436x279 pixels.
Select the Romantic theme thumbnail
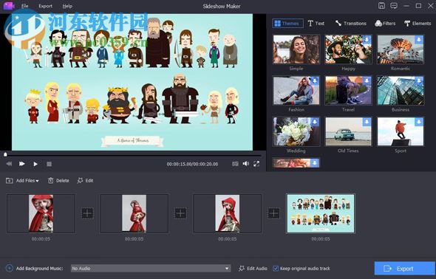click(x=401, y=49)
